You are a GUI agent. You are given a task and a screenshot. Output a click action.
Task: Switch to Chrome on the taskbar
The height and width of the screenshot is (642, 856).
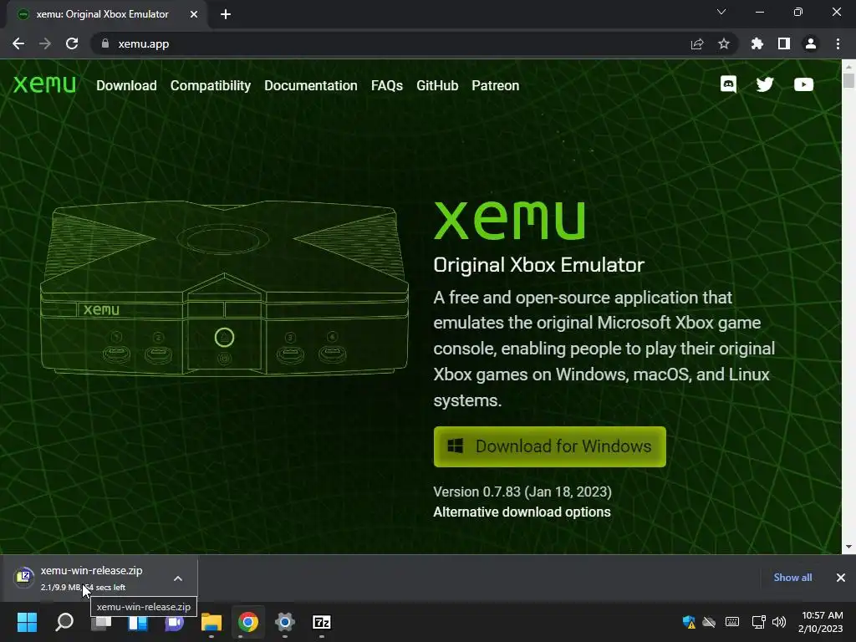[x=247, y=622]
